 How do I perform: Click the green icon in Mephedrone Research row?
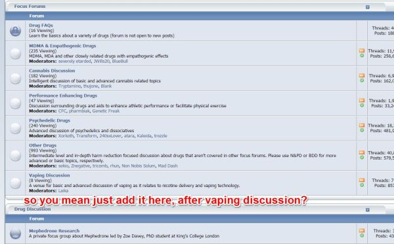pos(362,235)
